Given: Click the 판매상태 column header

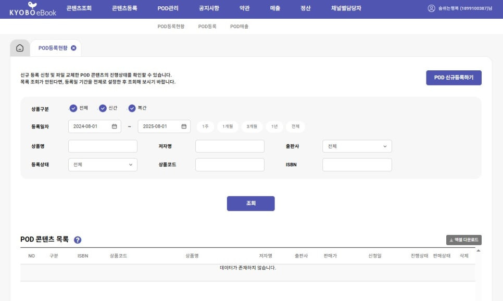Looking at the screenshot, I should pos(442,256).
